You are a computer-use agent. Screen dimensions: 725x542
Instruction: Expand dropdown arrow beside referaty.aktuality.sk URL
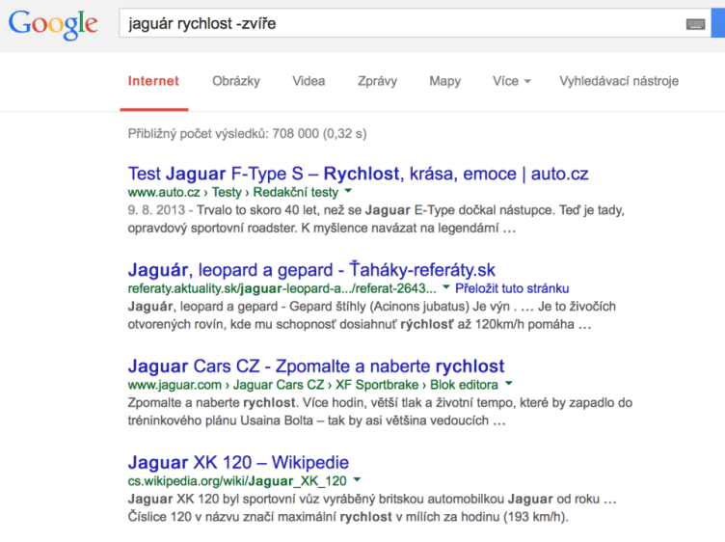[445, 287]
